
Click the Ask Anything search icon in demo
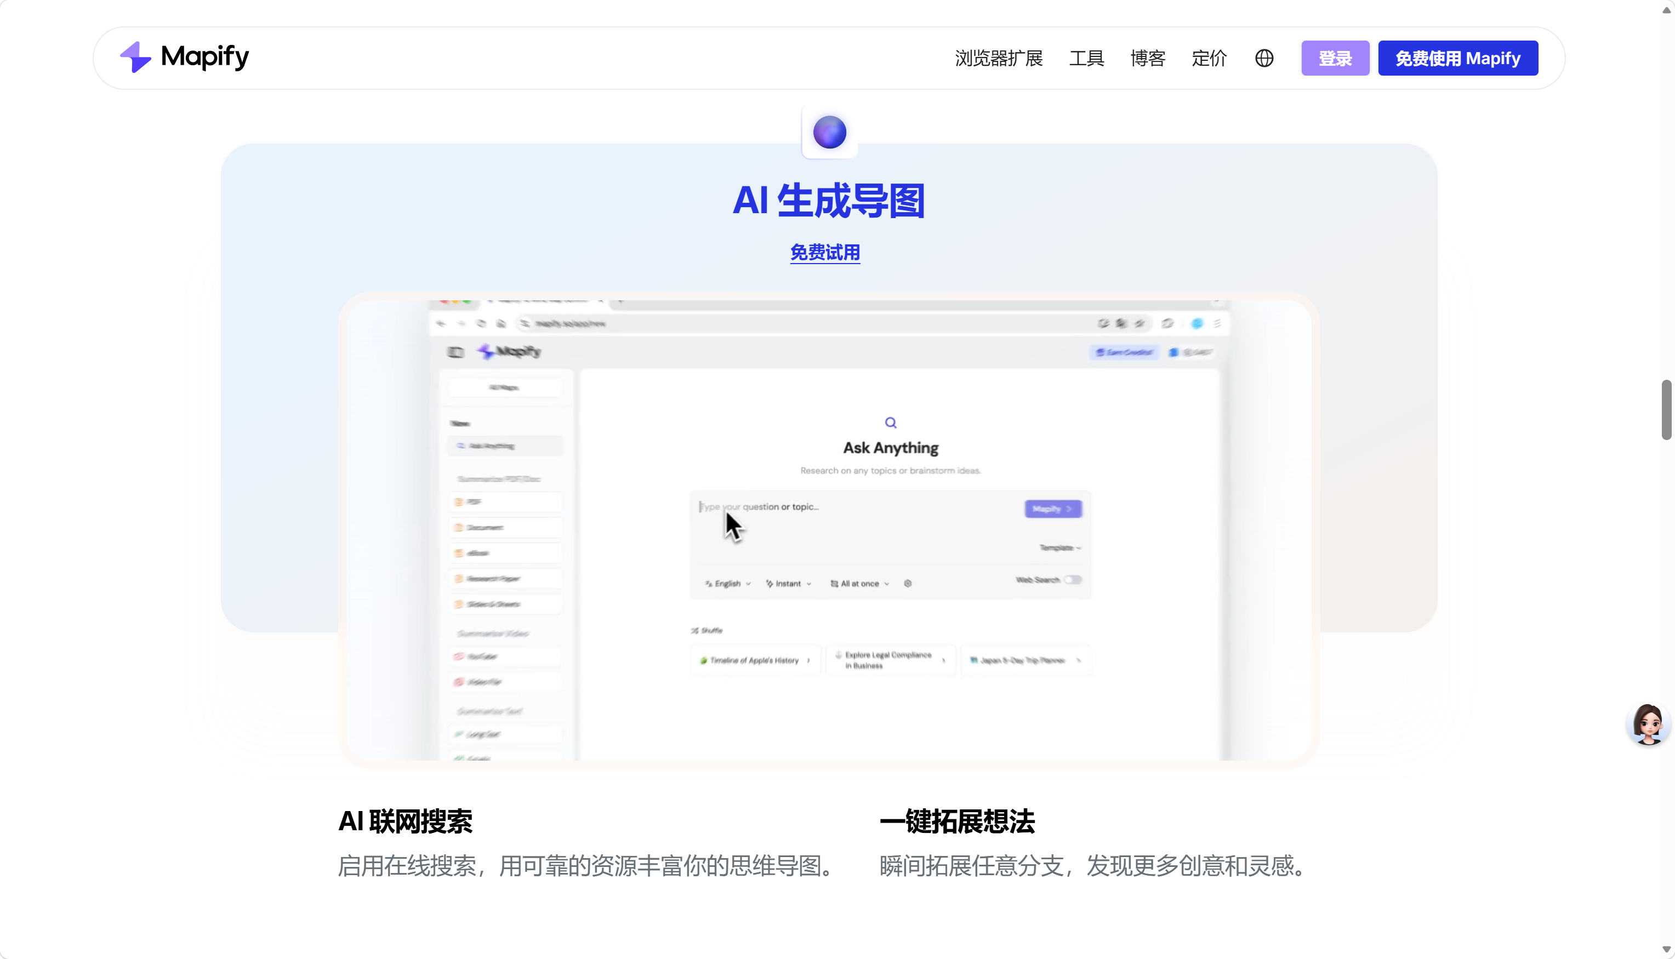[891, 423]
